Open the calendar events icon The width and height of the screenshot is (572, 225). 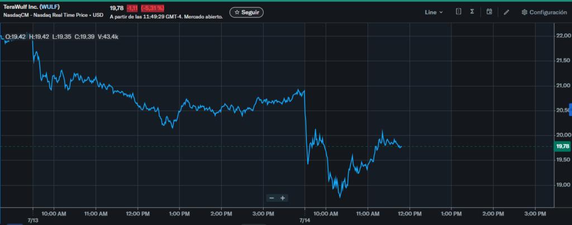tap(489, 12)
